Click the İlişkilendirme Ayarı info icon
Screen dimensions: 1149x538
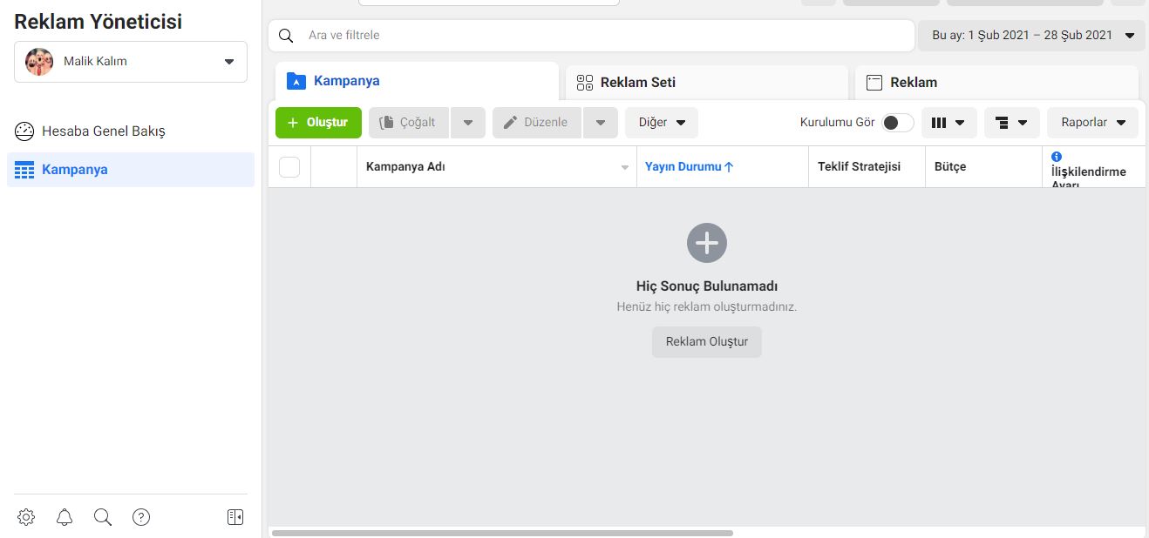pos(1057,157)
